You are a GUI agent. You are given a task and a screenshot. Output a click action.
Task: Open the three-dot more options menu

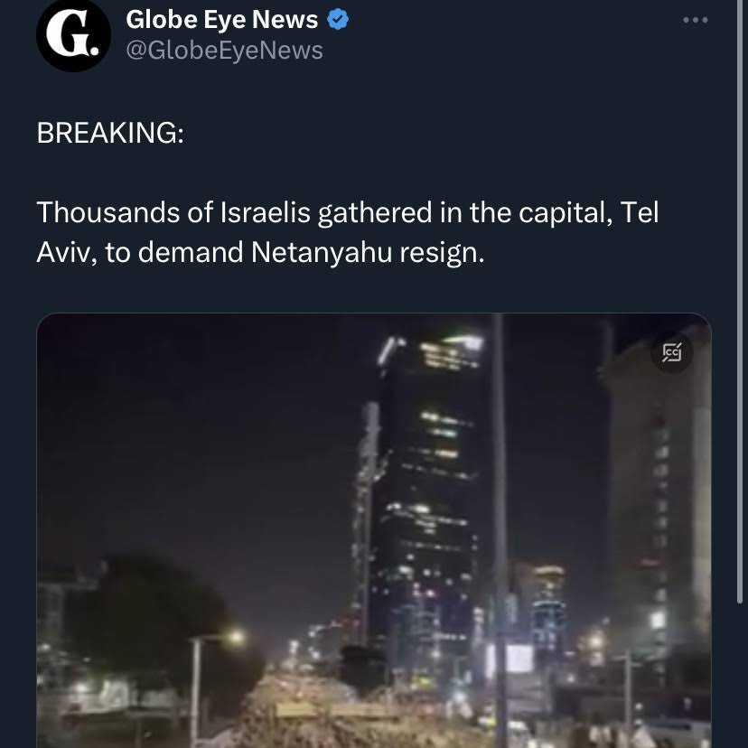695,20
